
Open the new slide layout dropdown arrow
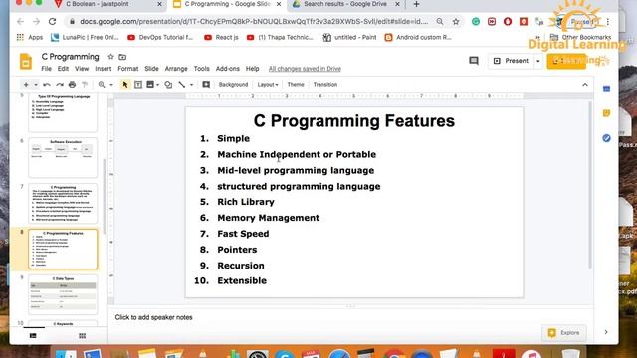tap(36, 85)
